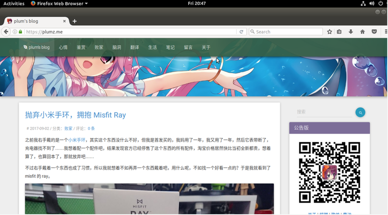This screenshot has height=215, width=388.
Task: Go back with the browser back arrow
Action: tap(6, 32)
